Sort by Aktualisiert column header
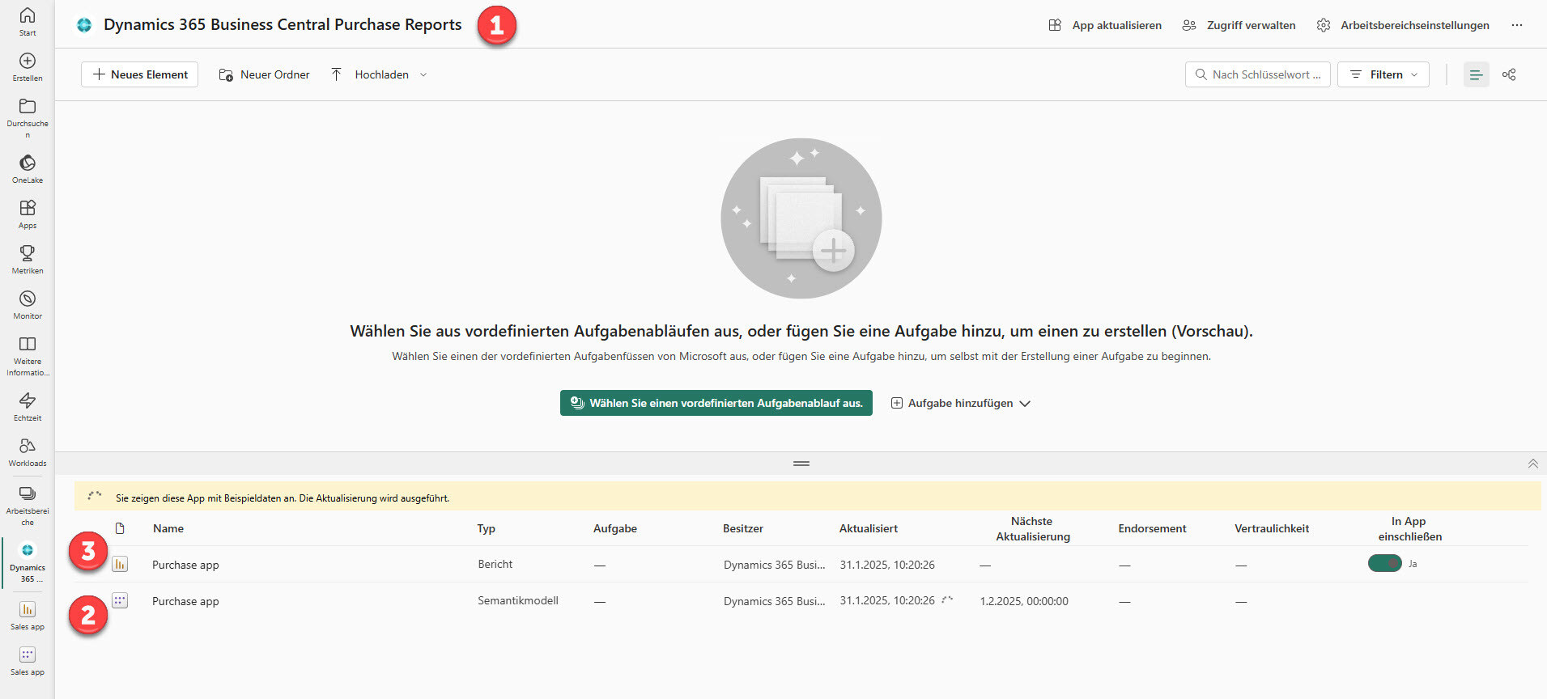Viewport: 1547px width, 699px height. coord(869,528)
